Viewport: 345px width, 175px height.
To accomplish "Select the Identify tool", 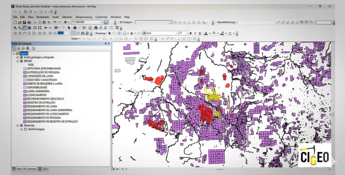I will pos(74,28).
